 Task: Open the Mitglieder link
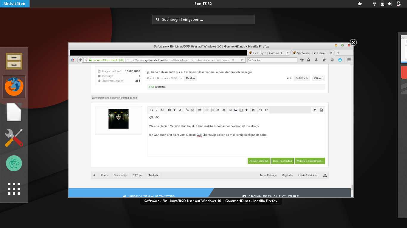[x=288, y=175]
